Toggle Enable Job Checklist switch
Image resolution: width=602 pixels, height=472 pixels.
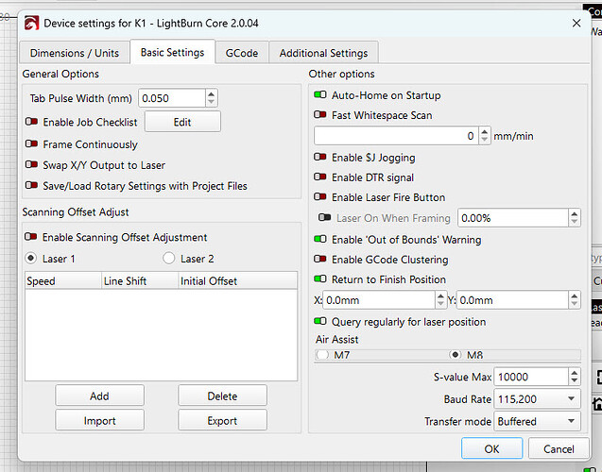click(33, 123)
